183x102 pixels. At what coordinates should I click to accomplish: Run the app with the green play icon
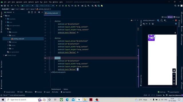point(57,6)
